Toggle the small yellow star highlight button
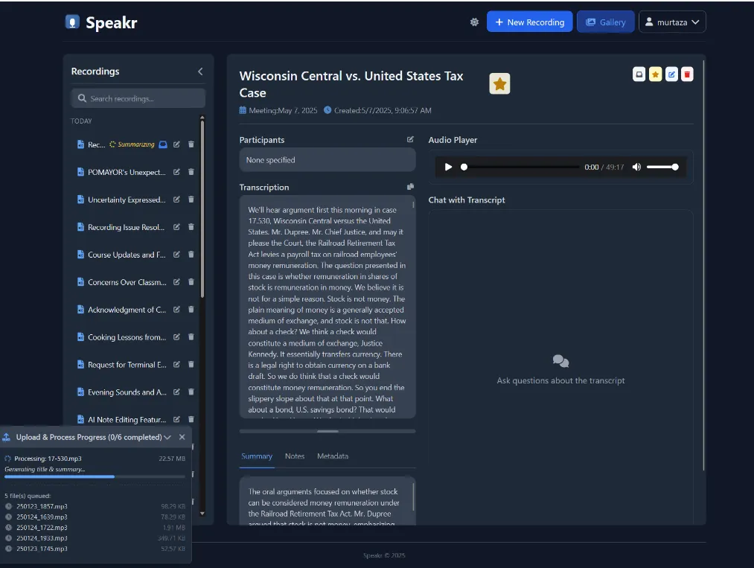754x568 pixels. pyautogui.click(x=655, y=74)
